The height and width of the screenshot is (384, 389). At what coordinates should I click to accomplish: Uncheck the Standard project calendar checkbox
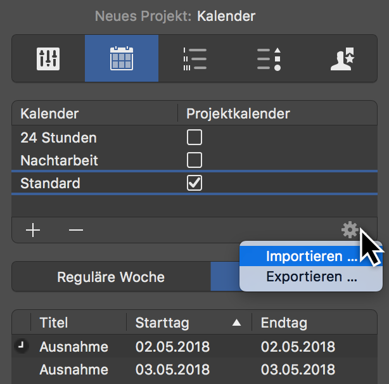click(194, 183)
